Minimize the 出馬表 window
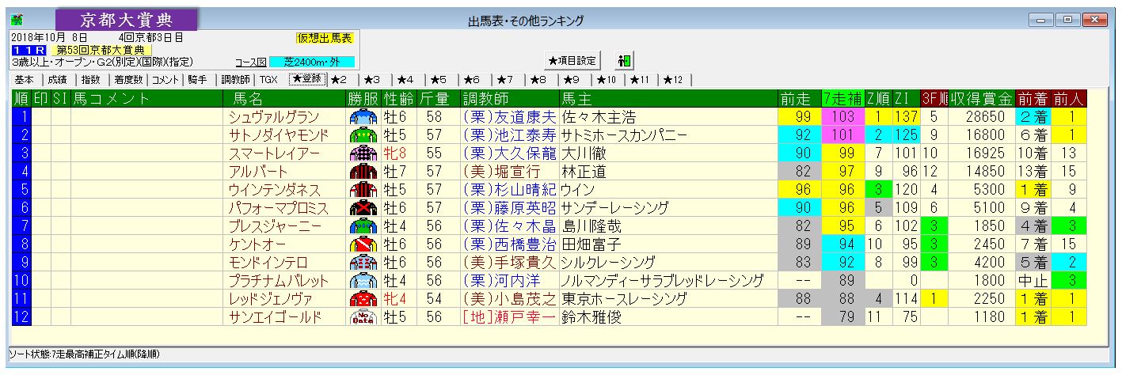The width and height of the screenshot is (1122, 375). [x=1040, y=19]
